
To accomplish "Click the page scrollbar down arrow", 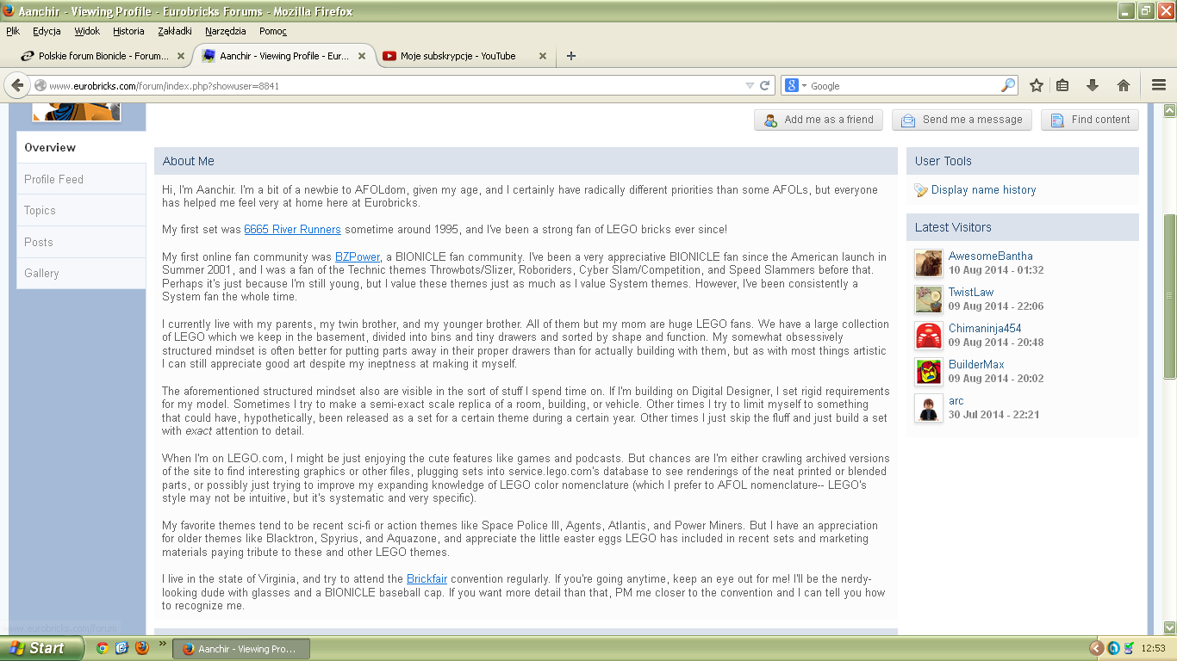I will (x=1169, y=628).
